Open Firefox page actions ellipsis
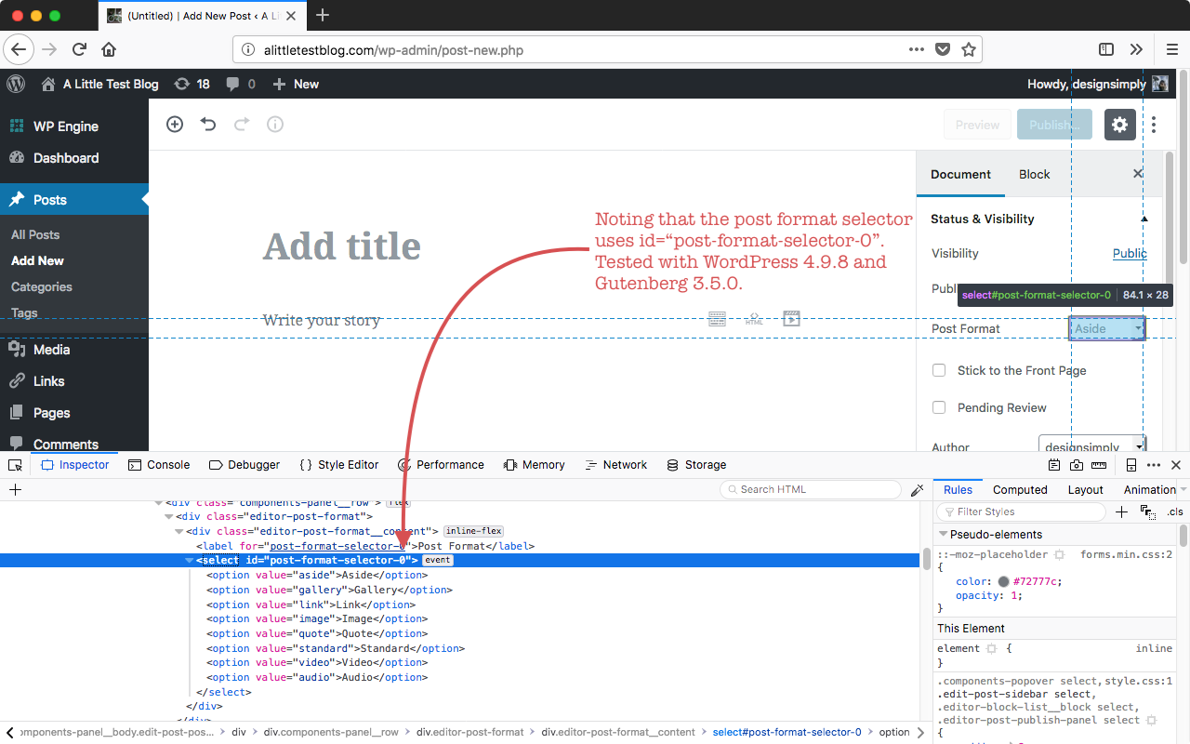This screenshot has height=744, width=1190. tap(917, 49)
